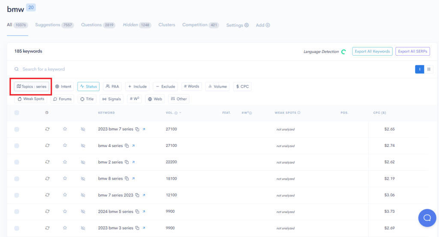The height and width of the screenshot is (237, 439).
Task: Copy the 'bmw 7 series 2023' keyword text
Action: (137, 195)
